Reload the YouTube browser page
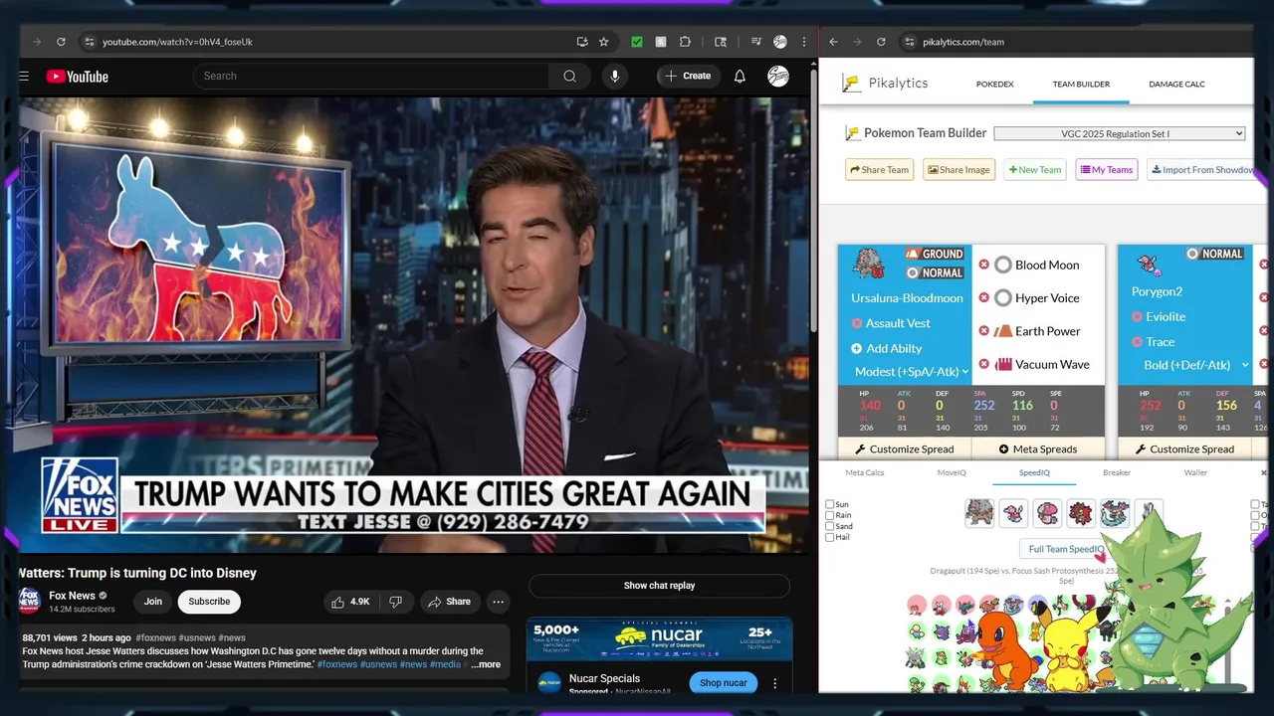Image resolution: width=1274 pixels, height=716 pixels. click(x=61, y=42)
